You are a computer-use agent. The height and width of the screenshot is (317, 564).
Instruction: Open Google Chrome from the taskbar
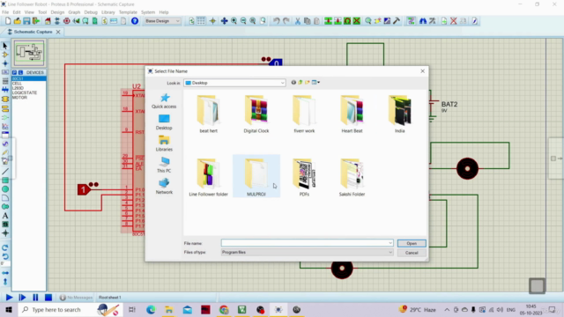(224, 309)
